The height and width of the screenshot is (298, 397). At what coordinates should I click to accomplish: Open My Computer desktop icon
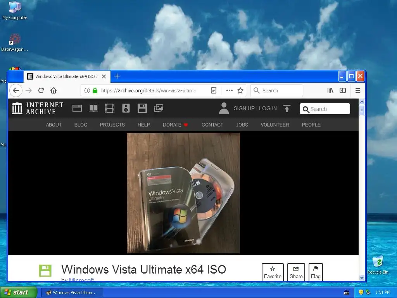pyautogui.click(x=15, y=10)
